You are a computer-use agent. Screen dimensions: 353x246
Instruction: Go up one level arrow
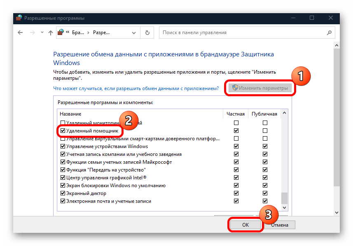tap(50, 33)
